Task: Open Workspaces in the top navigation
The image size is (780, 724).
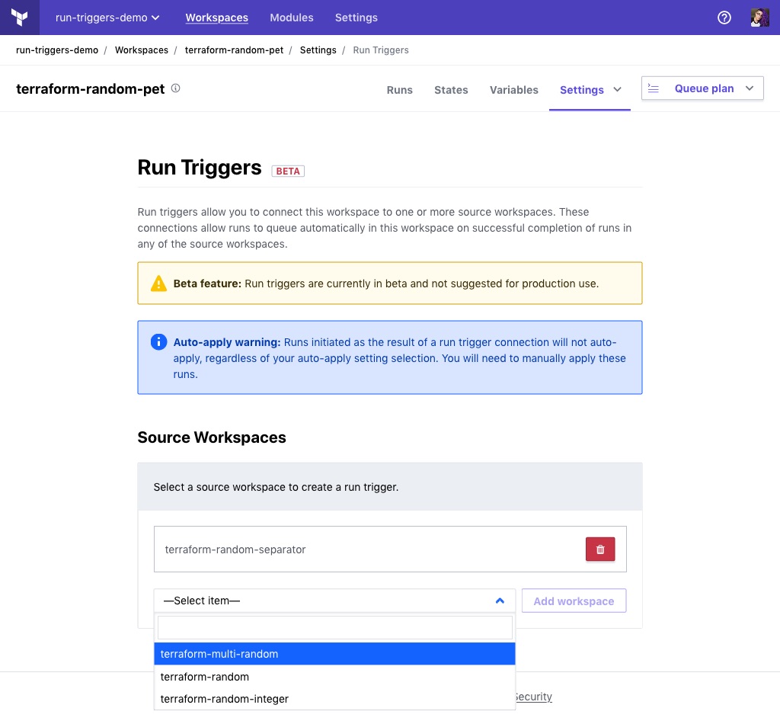Action: pyautogui.click(x=216, y=18)
